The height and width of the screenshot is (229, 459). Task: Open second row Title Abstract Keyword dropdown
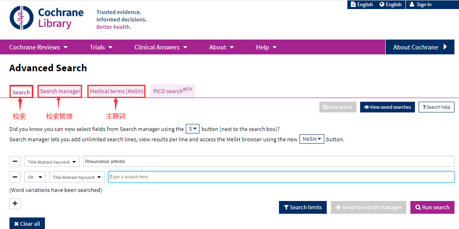coord(77,177)
